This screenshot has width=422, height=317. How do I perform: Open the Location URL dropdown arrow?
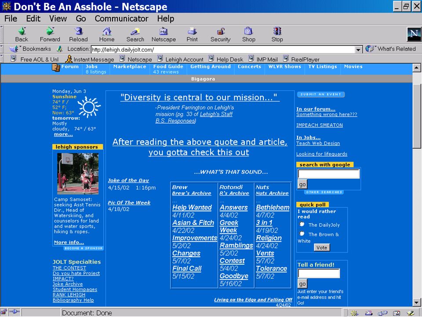[x=358, y=50]
